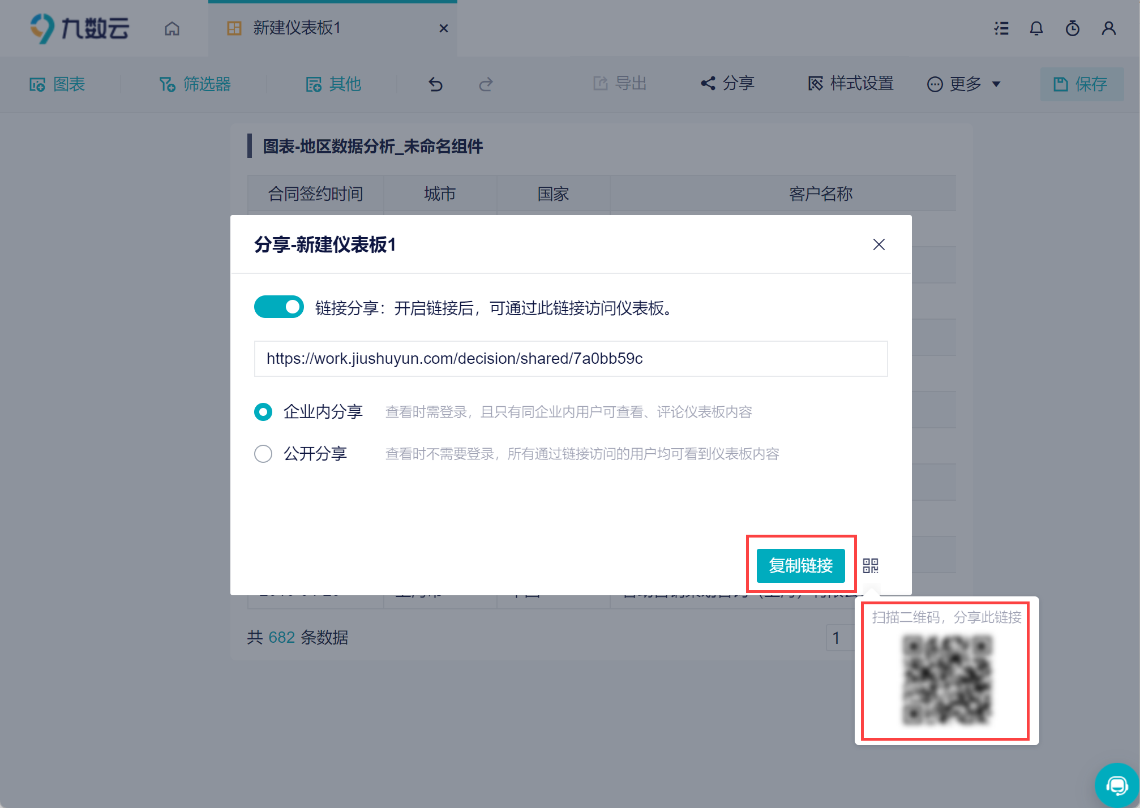Click the home icon in top bar
1140x808 pixels.
pyautogui.click(x=172, y=28)
